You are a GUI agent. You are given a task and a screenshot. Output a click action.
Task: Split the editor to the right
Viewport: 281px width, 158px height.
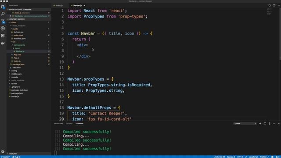click(x=274, y=5)
